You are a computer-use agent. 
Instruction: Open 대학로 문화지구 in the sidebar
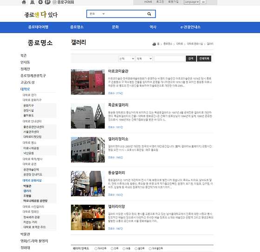[32, 100]
